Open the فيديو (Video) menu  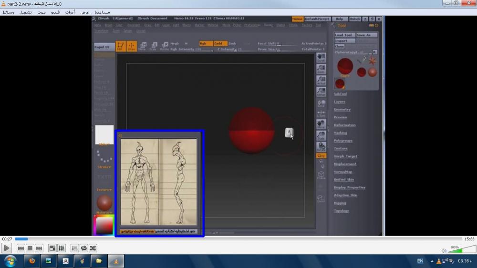tap(55, 12)
